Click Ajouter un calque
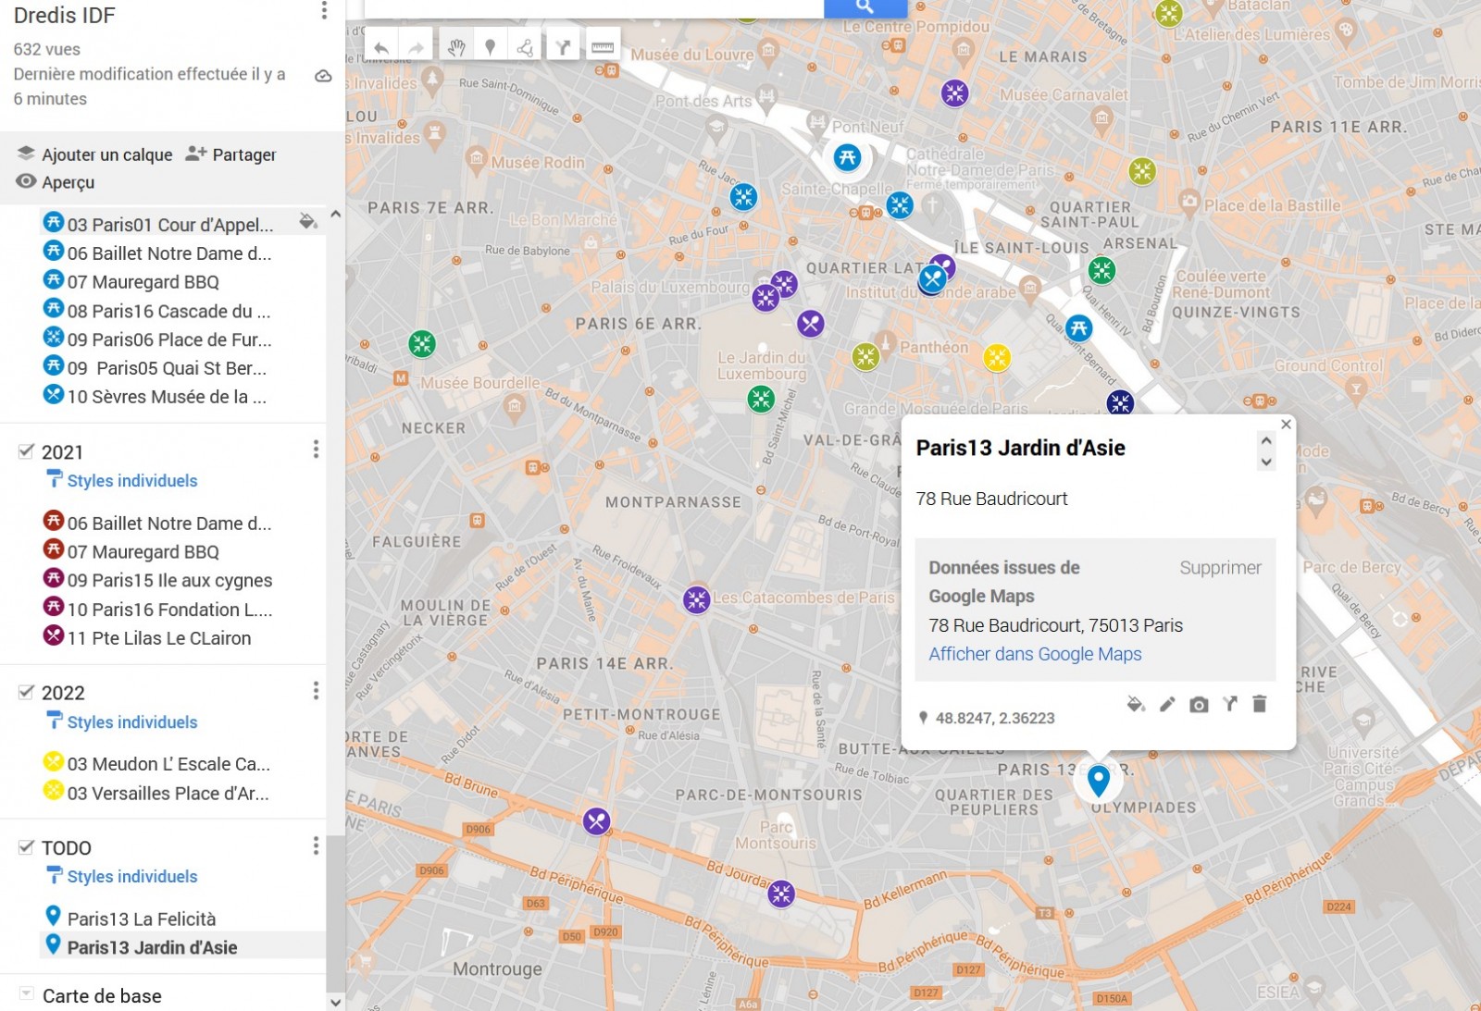1481x1011 pixels. tap(95, 154)
